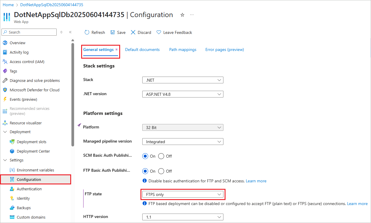Click the Resource visualizer icon

pyautogui.click(x=5, y=123)
